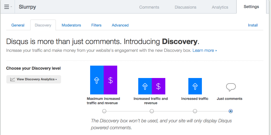Select the Settings top tab
Viewport: 271px width, 135px height.
pyautogui.click(x=251, y=7)
